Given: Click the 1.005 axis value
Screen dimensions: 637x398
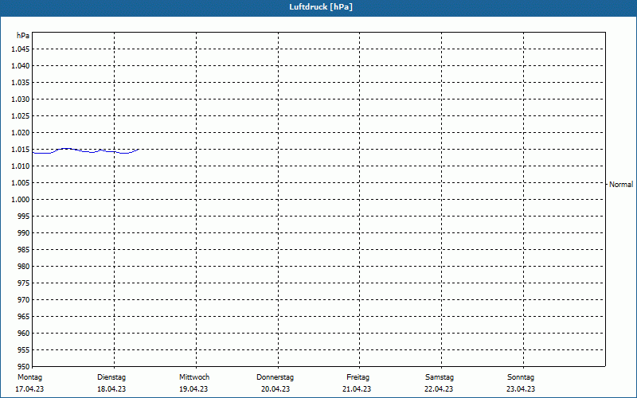Looking at the screenshot, I should [21, 183].
